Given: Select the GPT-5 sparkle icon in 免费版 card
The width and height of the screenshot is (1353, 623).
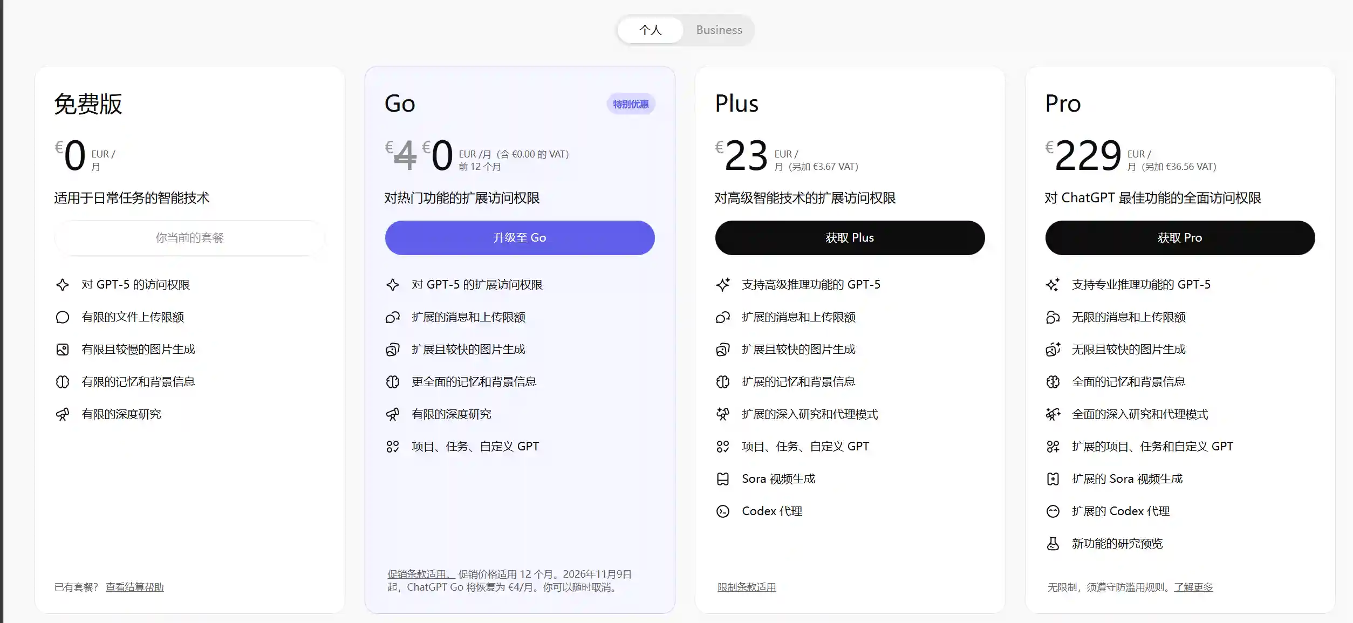Looking at the screenshot, I should (63, 284).
